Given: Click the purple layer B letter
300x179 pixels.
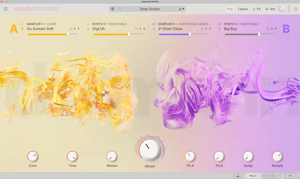Looking at the screenshot, I should (286, 29).
